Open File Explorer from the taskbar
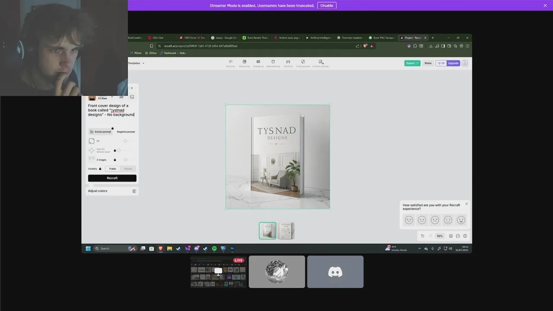 tap(169, 248)
